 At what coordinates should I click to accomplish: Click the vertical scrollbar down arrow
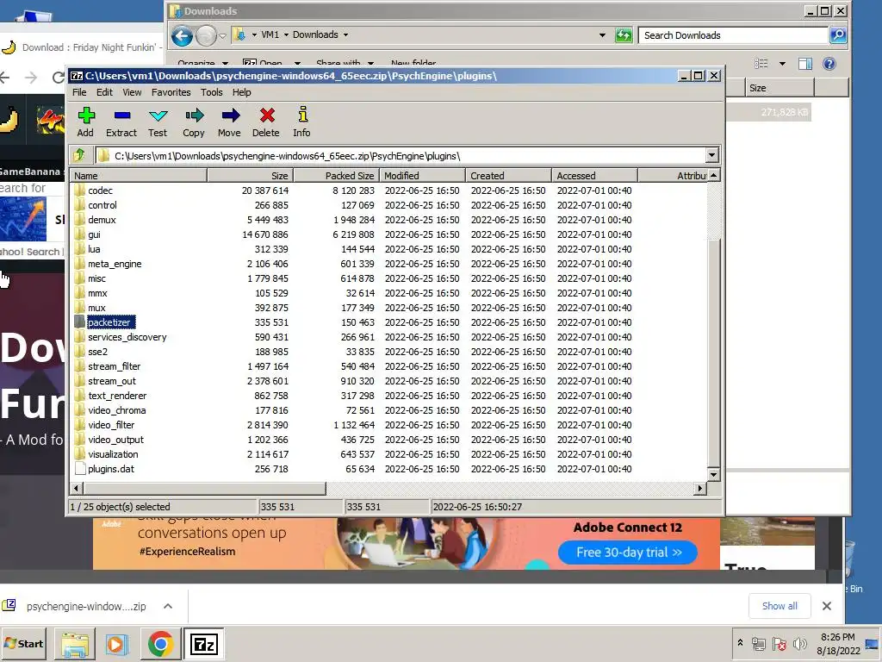(714, 475)
